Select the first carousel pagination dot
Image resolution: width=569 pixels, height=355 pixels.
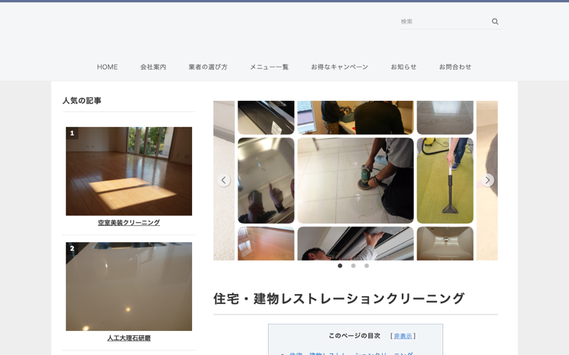point(340,266)
